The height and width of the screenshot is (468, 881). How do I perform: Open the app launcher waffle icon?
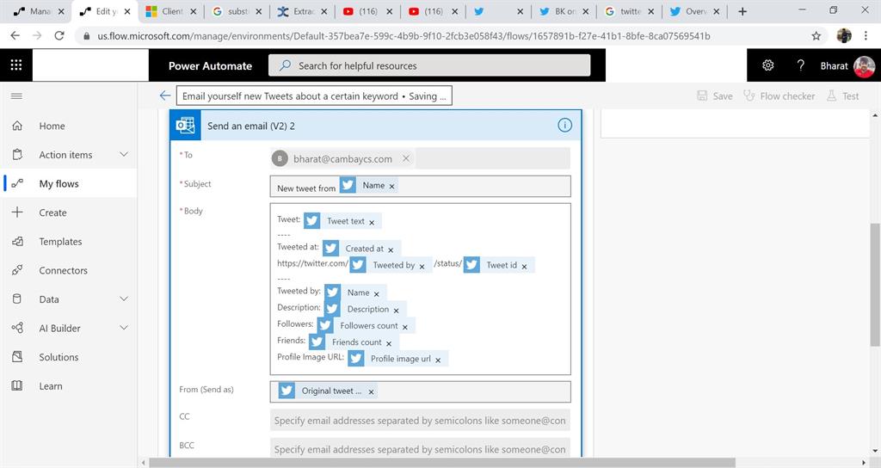pyautogui.click(x=16, y=65)
